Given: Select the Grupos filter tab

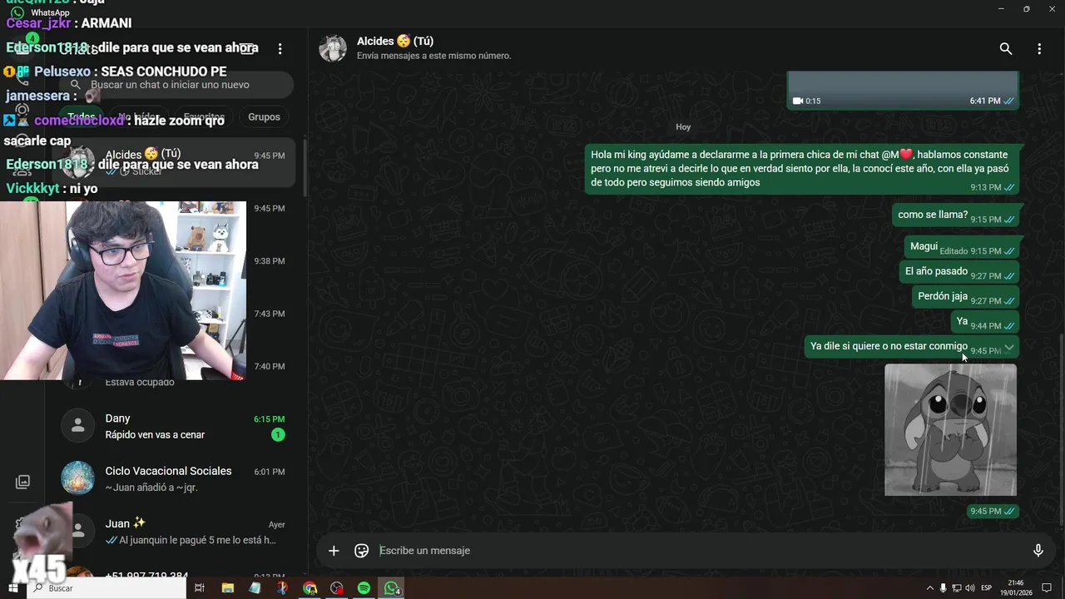Looking at the screenshot, I should (x=264, y=117).
